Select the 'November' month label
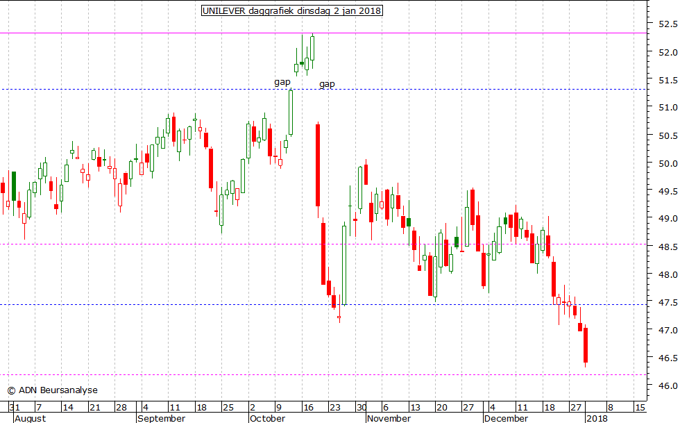The image size is (680, 423). click(389, 418)
